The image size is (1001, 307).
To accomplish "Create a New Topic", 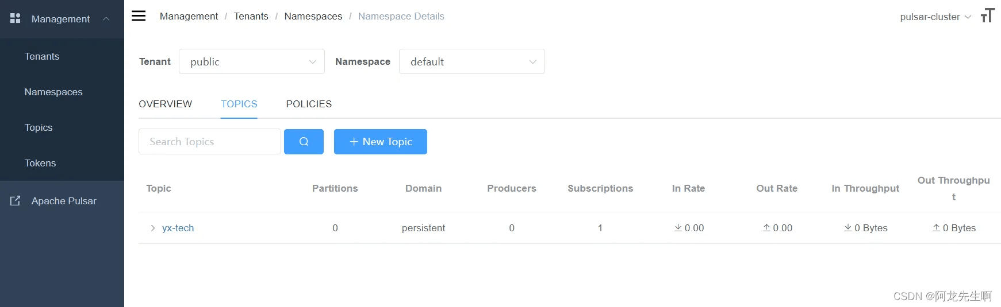I will (381, 142).
